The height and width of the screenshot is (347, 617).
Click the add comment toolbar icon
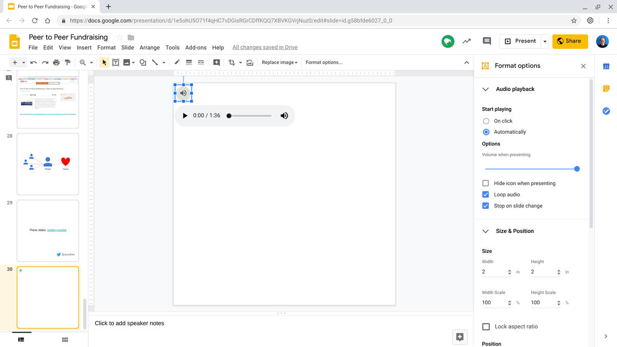click(216, 63)
